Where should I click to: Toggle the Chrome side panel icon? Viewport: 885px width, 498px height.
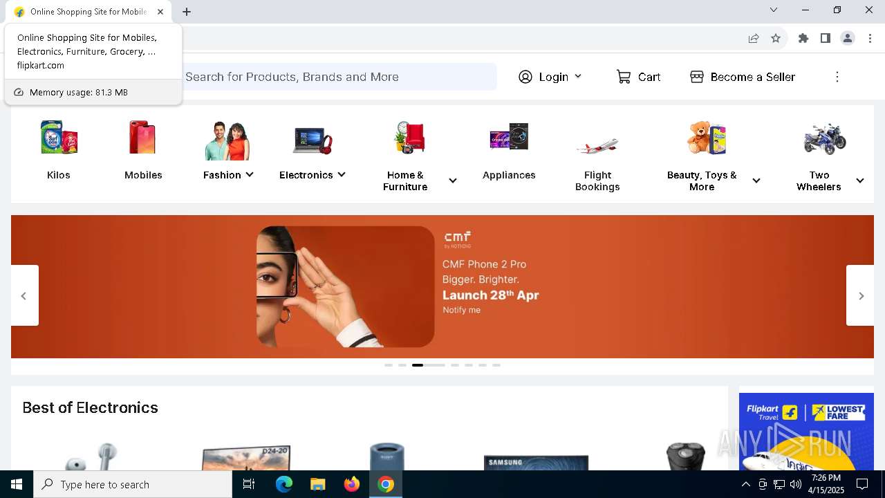[x=826, y=38]
